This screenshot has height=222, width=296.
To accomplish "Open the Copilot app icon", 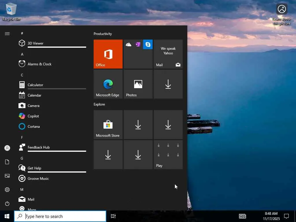I will click(22, 116).
